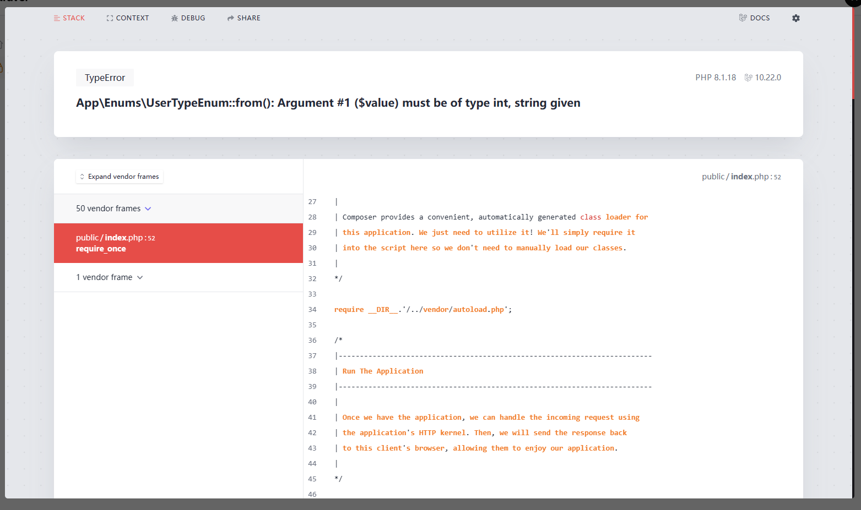
Task: Click the TypeError badge
Action: (x=105, y=77)
